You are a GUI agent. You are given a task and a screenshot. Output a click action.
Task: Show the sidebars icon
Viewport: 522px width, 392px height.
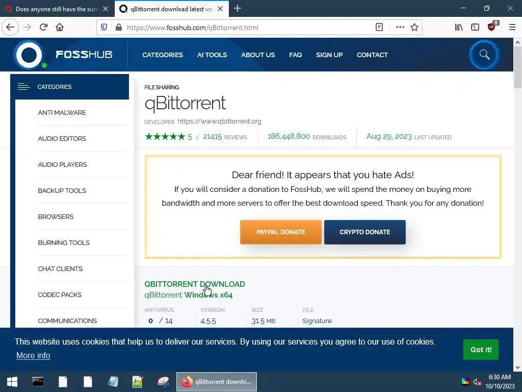tap(475, 28)
